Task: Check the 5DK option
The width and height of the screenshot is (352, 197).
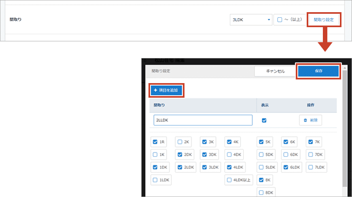Action: click(261, 154)
